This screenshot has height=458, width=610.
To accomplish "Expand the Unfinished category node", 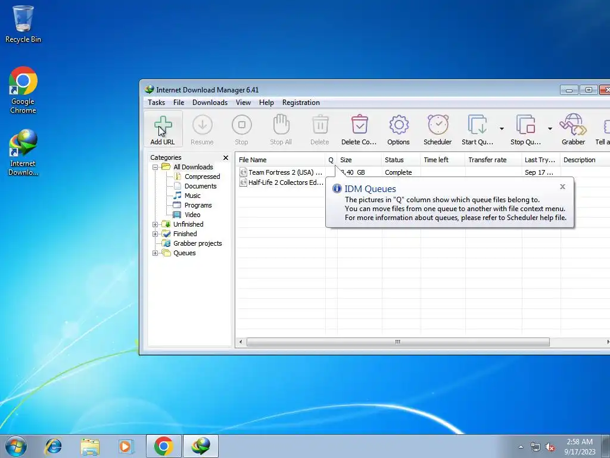I will click(155, 224).
